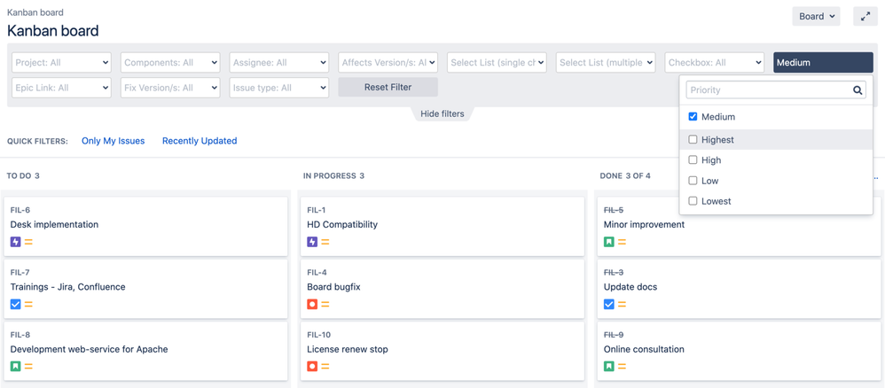Click the bug icon on FIL-10 card

coord(312,366)
